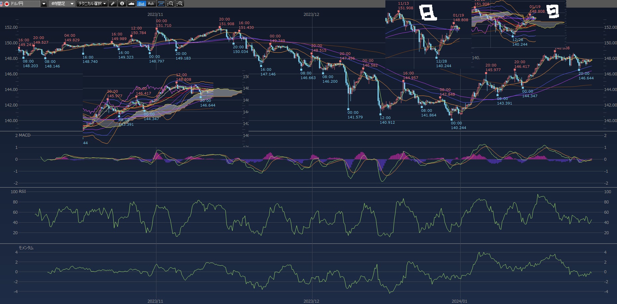Switch price display to Ask

tap(151, 4)
